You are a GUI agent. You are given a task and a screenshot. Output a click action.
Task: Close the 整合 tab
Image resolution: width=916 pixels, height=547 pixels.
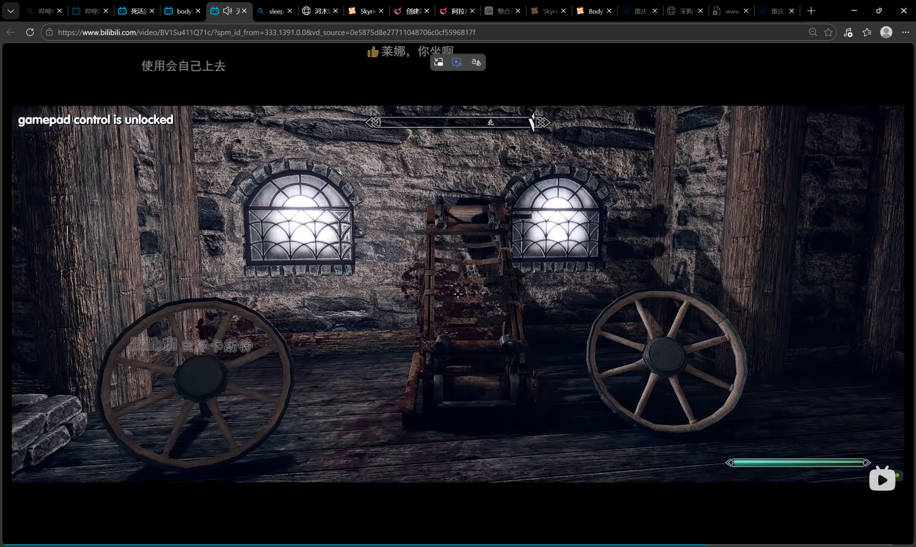[518, 11]
